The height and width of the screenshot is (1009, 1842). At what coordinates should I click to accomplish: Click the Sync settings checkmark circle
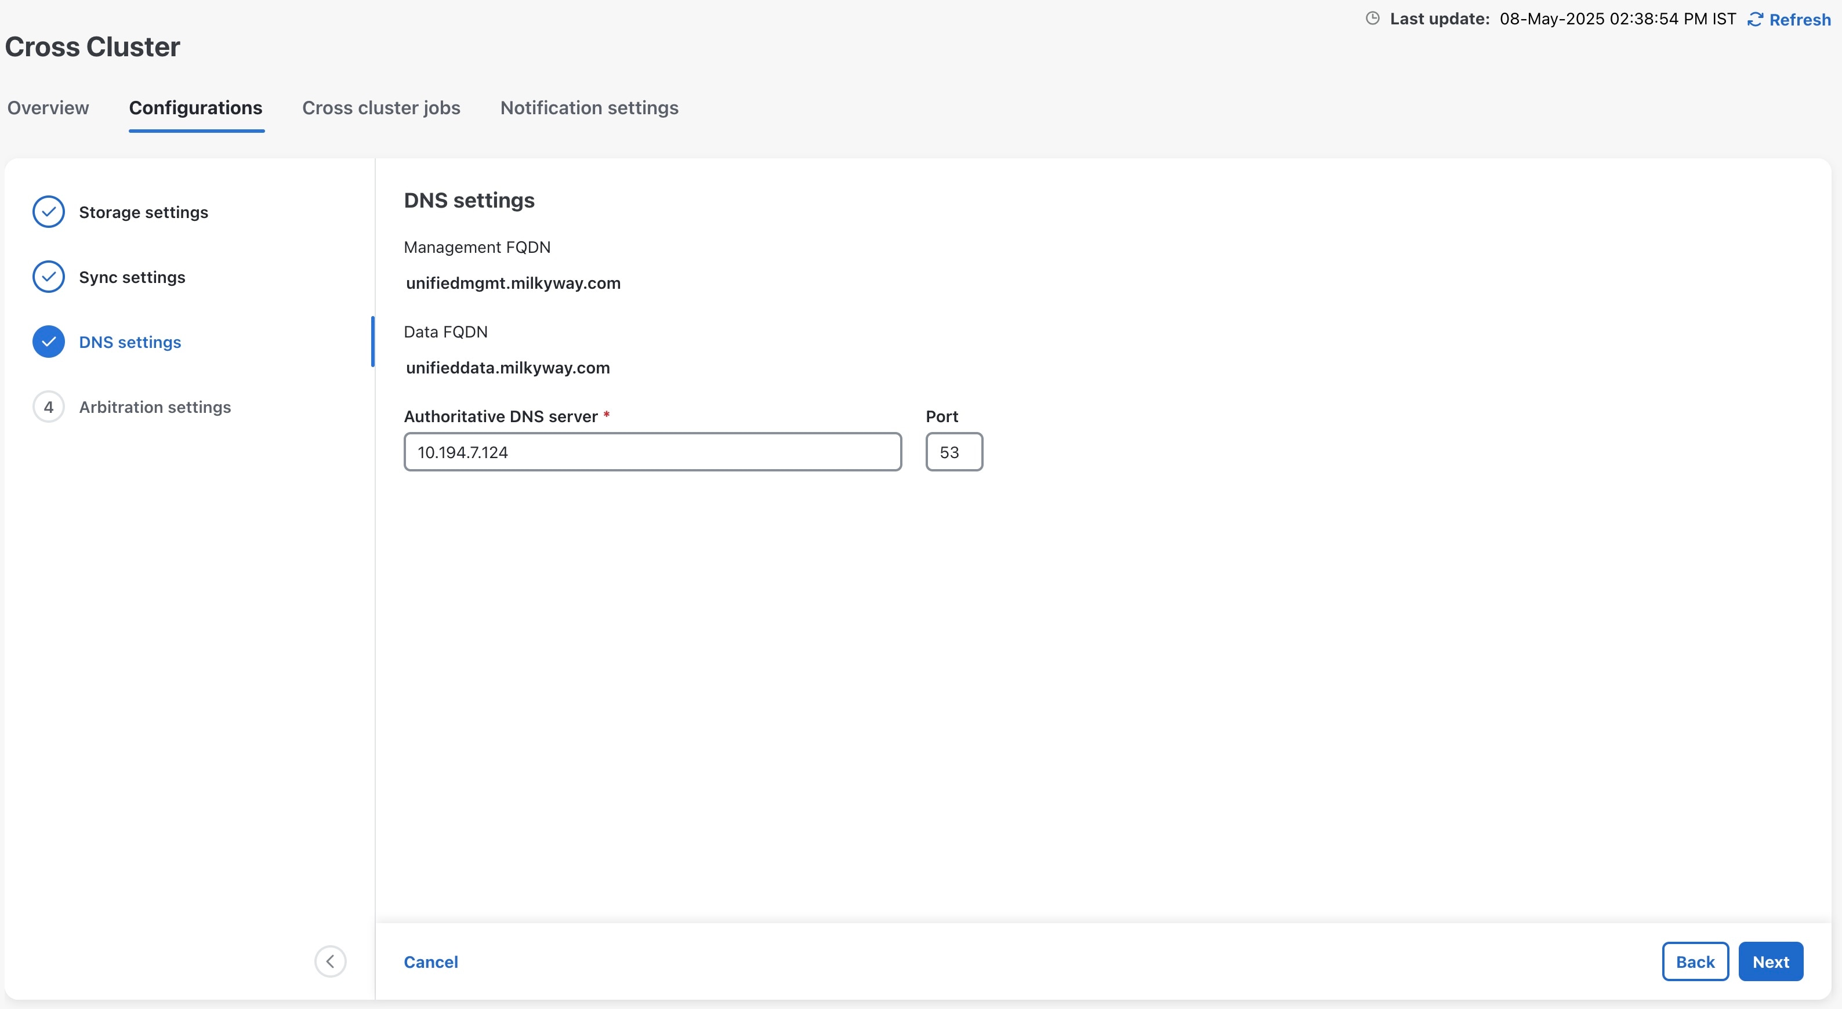click(x=49, y=277)
